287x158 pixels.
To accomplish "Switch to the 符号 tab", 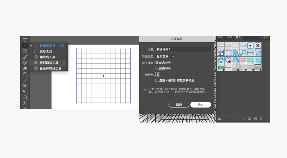I will point(238,37).
